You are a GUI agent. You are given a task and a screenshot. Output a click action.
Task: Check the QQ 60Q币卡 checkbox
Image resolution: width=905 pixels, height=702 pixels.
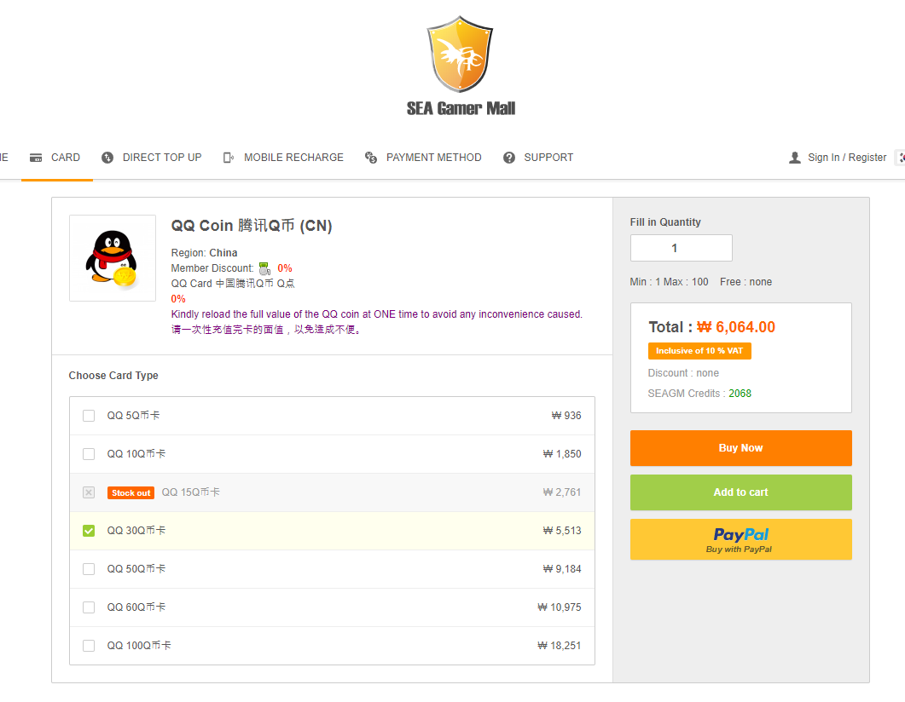pyautogui.click(x=89, y=607)
